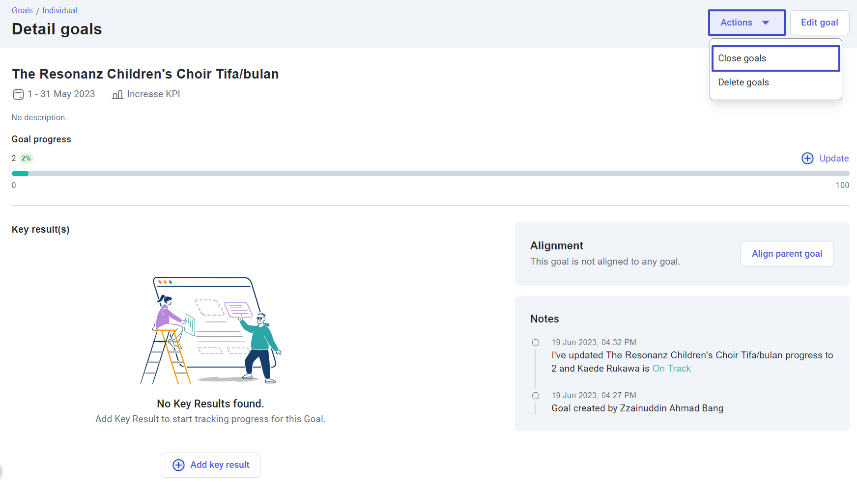This screenshot has height=484, width=857.
Task: Click the note Goal created by Zzainuddin Ahmad Bang
Action: click(637, 408)
